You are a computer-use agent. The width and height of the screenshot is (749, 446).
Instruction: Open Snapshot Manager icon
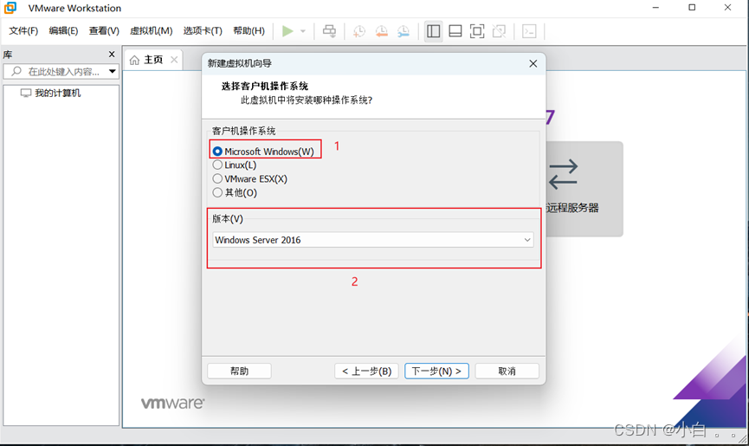click(x=404, y=31)
